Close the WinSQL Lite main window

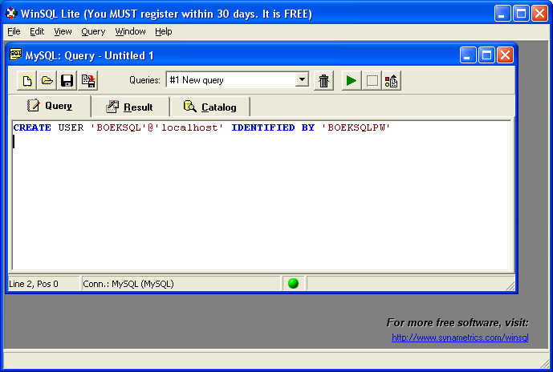click(540, 14)
